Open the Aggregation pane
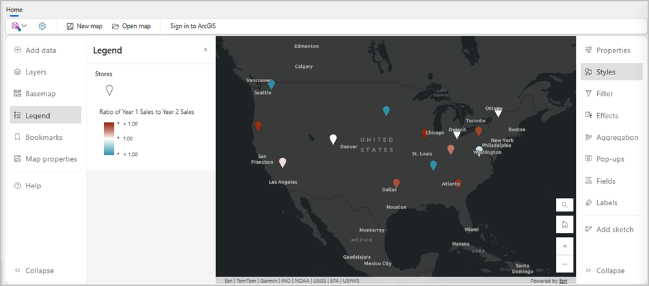This screenshot has width=649, height=286. [612, 137]
